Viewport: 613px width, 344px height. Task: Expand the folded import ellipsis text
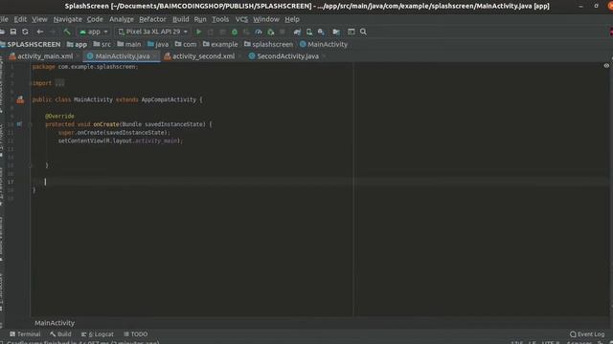(59, 83)
